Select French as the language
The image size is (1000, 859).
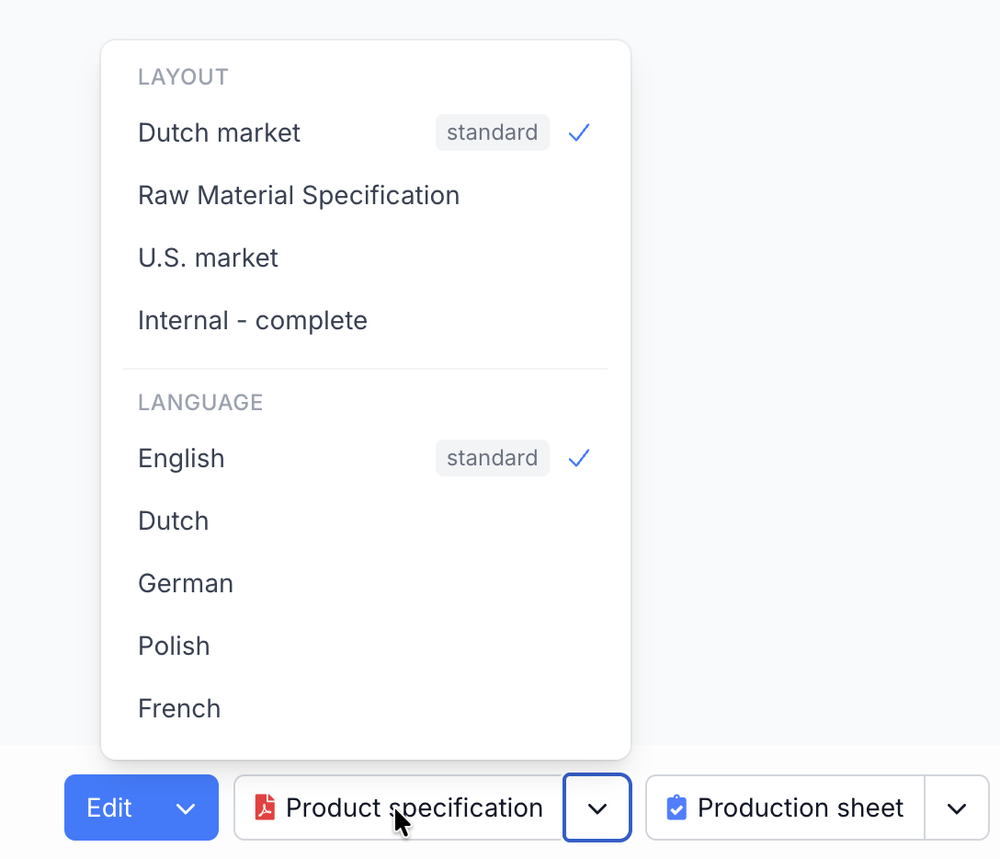point(179,708)
